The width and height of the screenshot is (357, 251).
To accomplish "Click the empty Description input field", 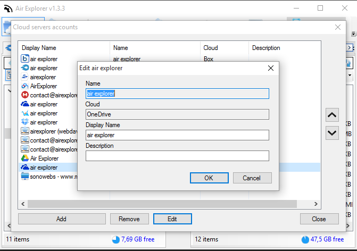I will point(177,156).
